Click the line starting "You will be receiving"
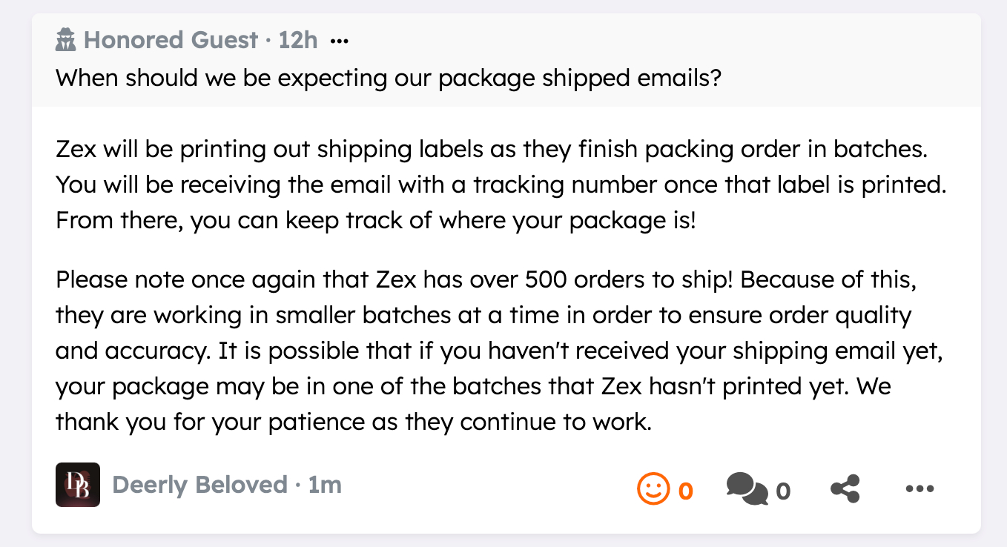The width and height of the screenshot is (1007, 547). tap(501, 185)
